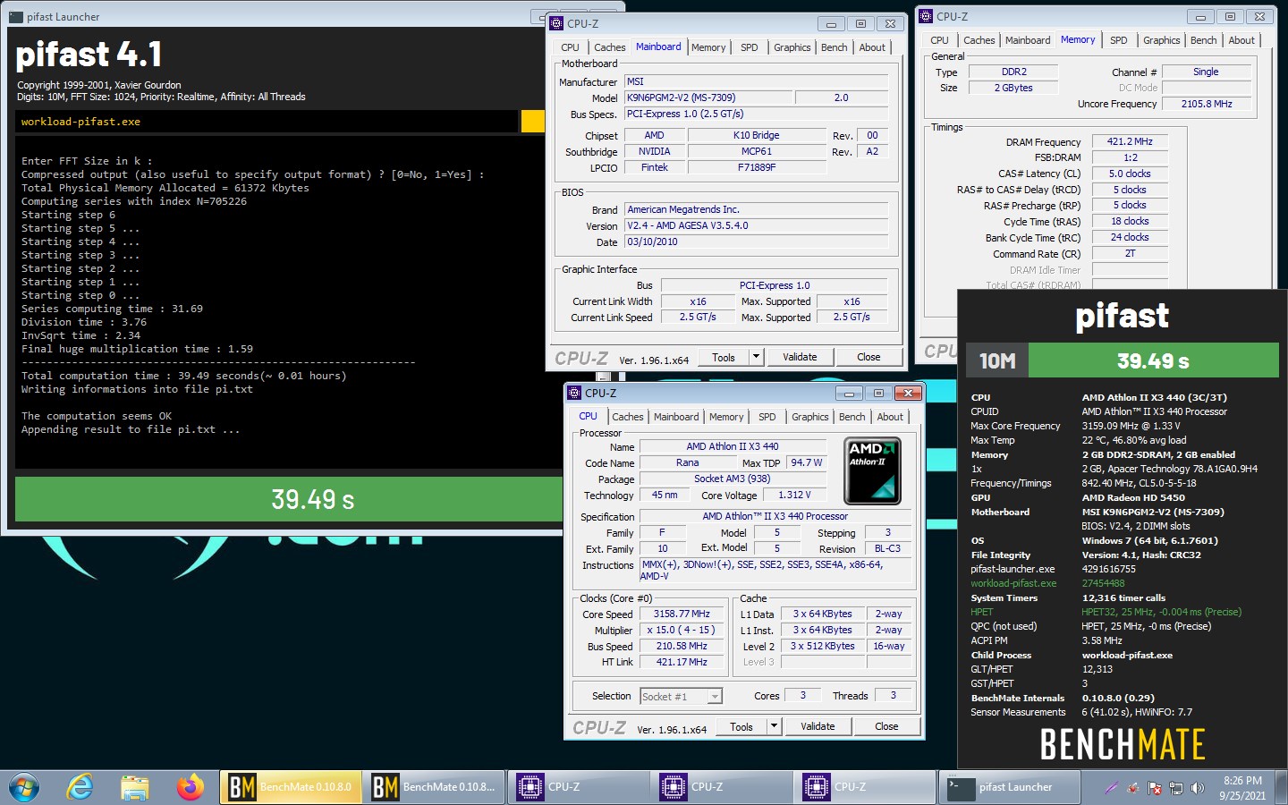Open the Windows Start menu orb
Viewport: 1288px width, 805px height.
point(24,787)
